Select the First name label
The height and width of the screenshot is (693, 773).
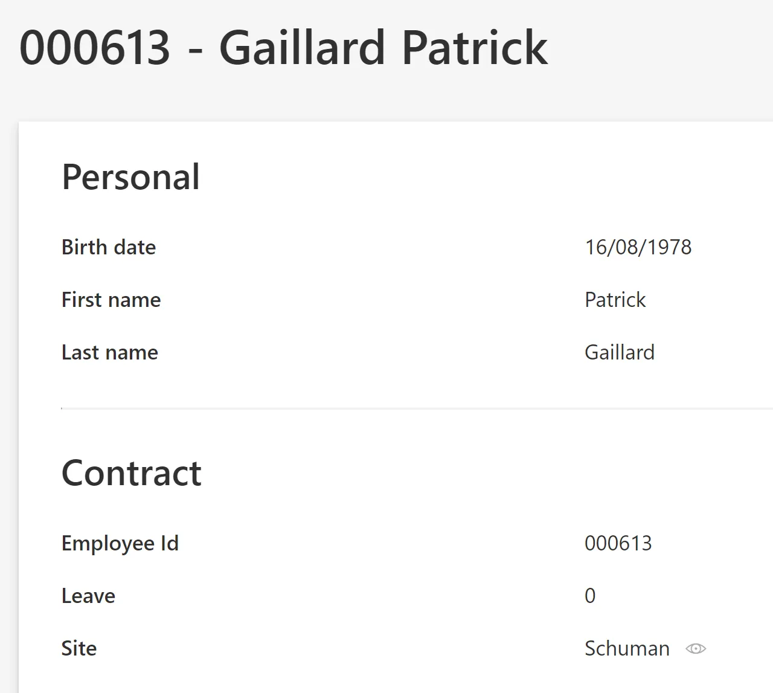pyautogui.click(x=111, y=299)
